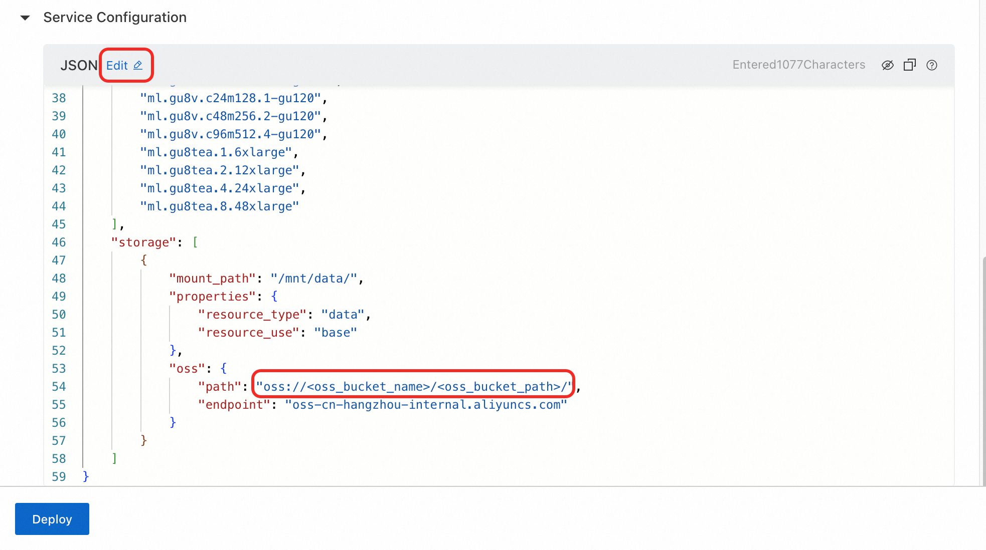Click the oss bucket path placeholder string
Screen dimensions: 986x550
coord(414,387)
